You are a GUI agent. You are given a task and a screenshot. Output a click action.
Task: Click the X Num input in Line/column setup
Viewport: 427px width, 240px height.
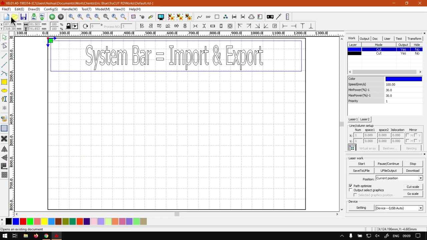pyautogui.click(x=358, y=135)
